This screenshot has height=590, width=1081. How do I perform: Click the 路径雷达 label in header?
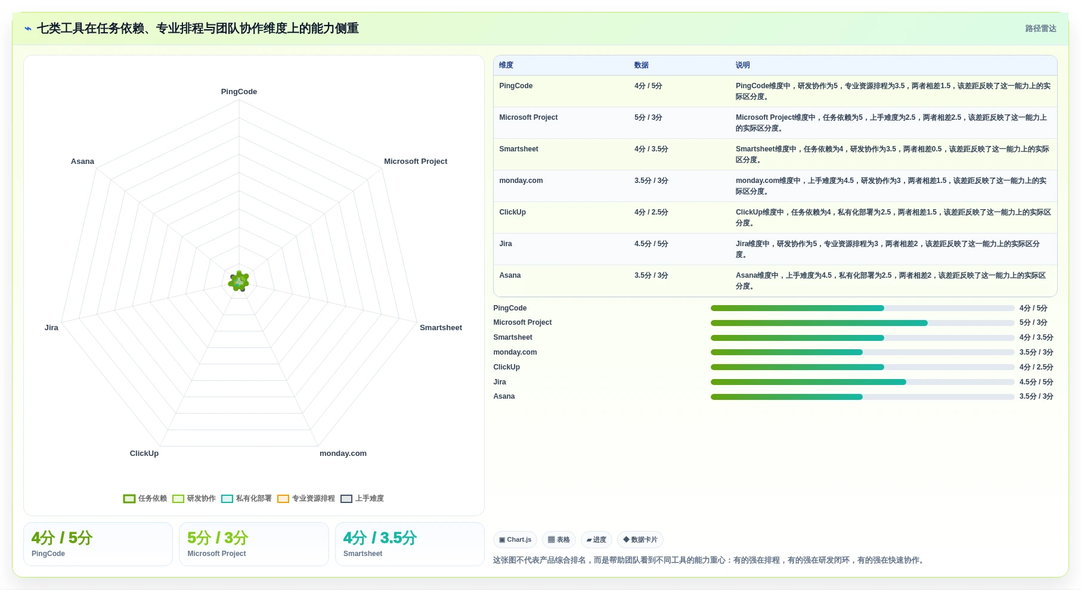[1040, 29]
